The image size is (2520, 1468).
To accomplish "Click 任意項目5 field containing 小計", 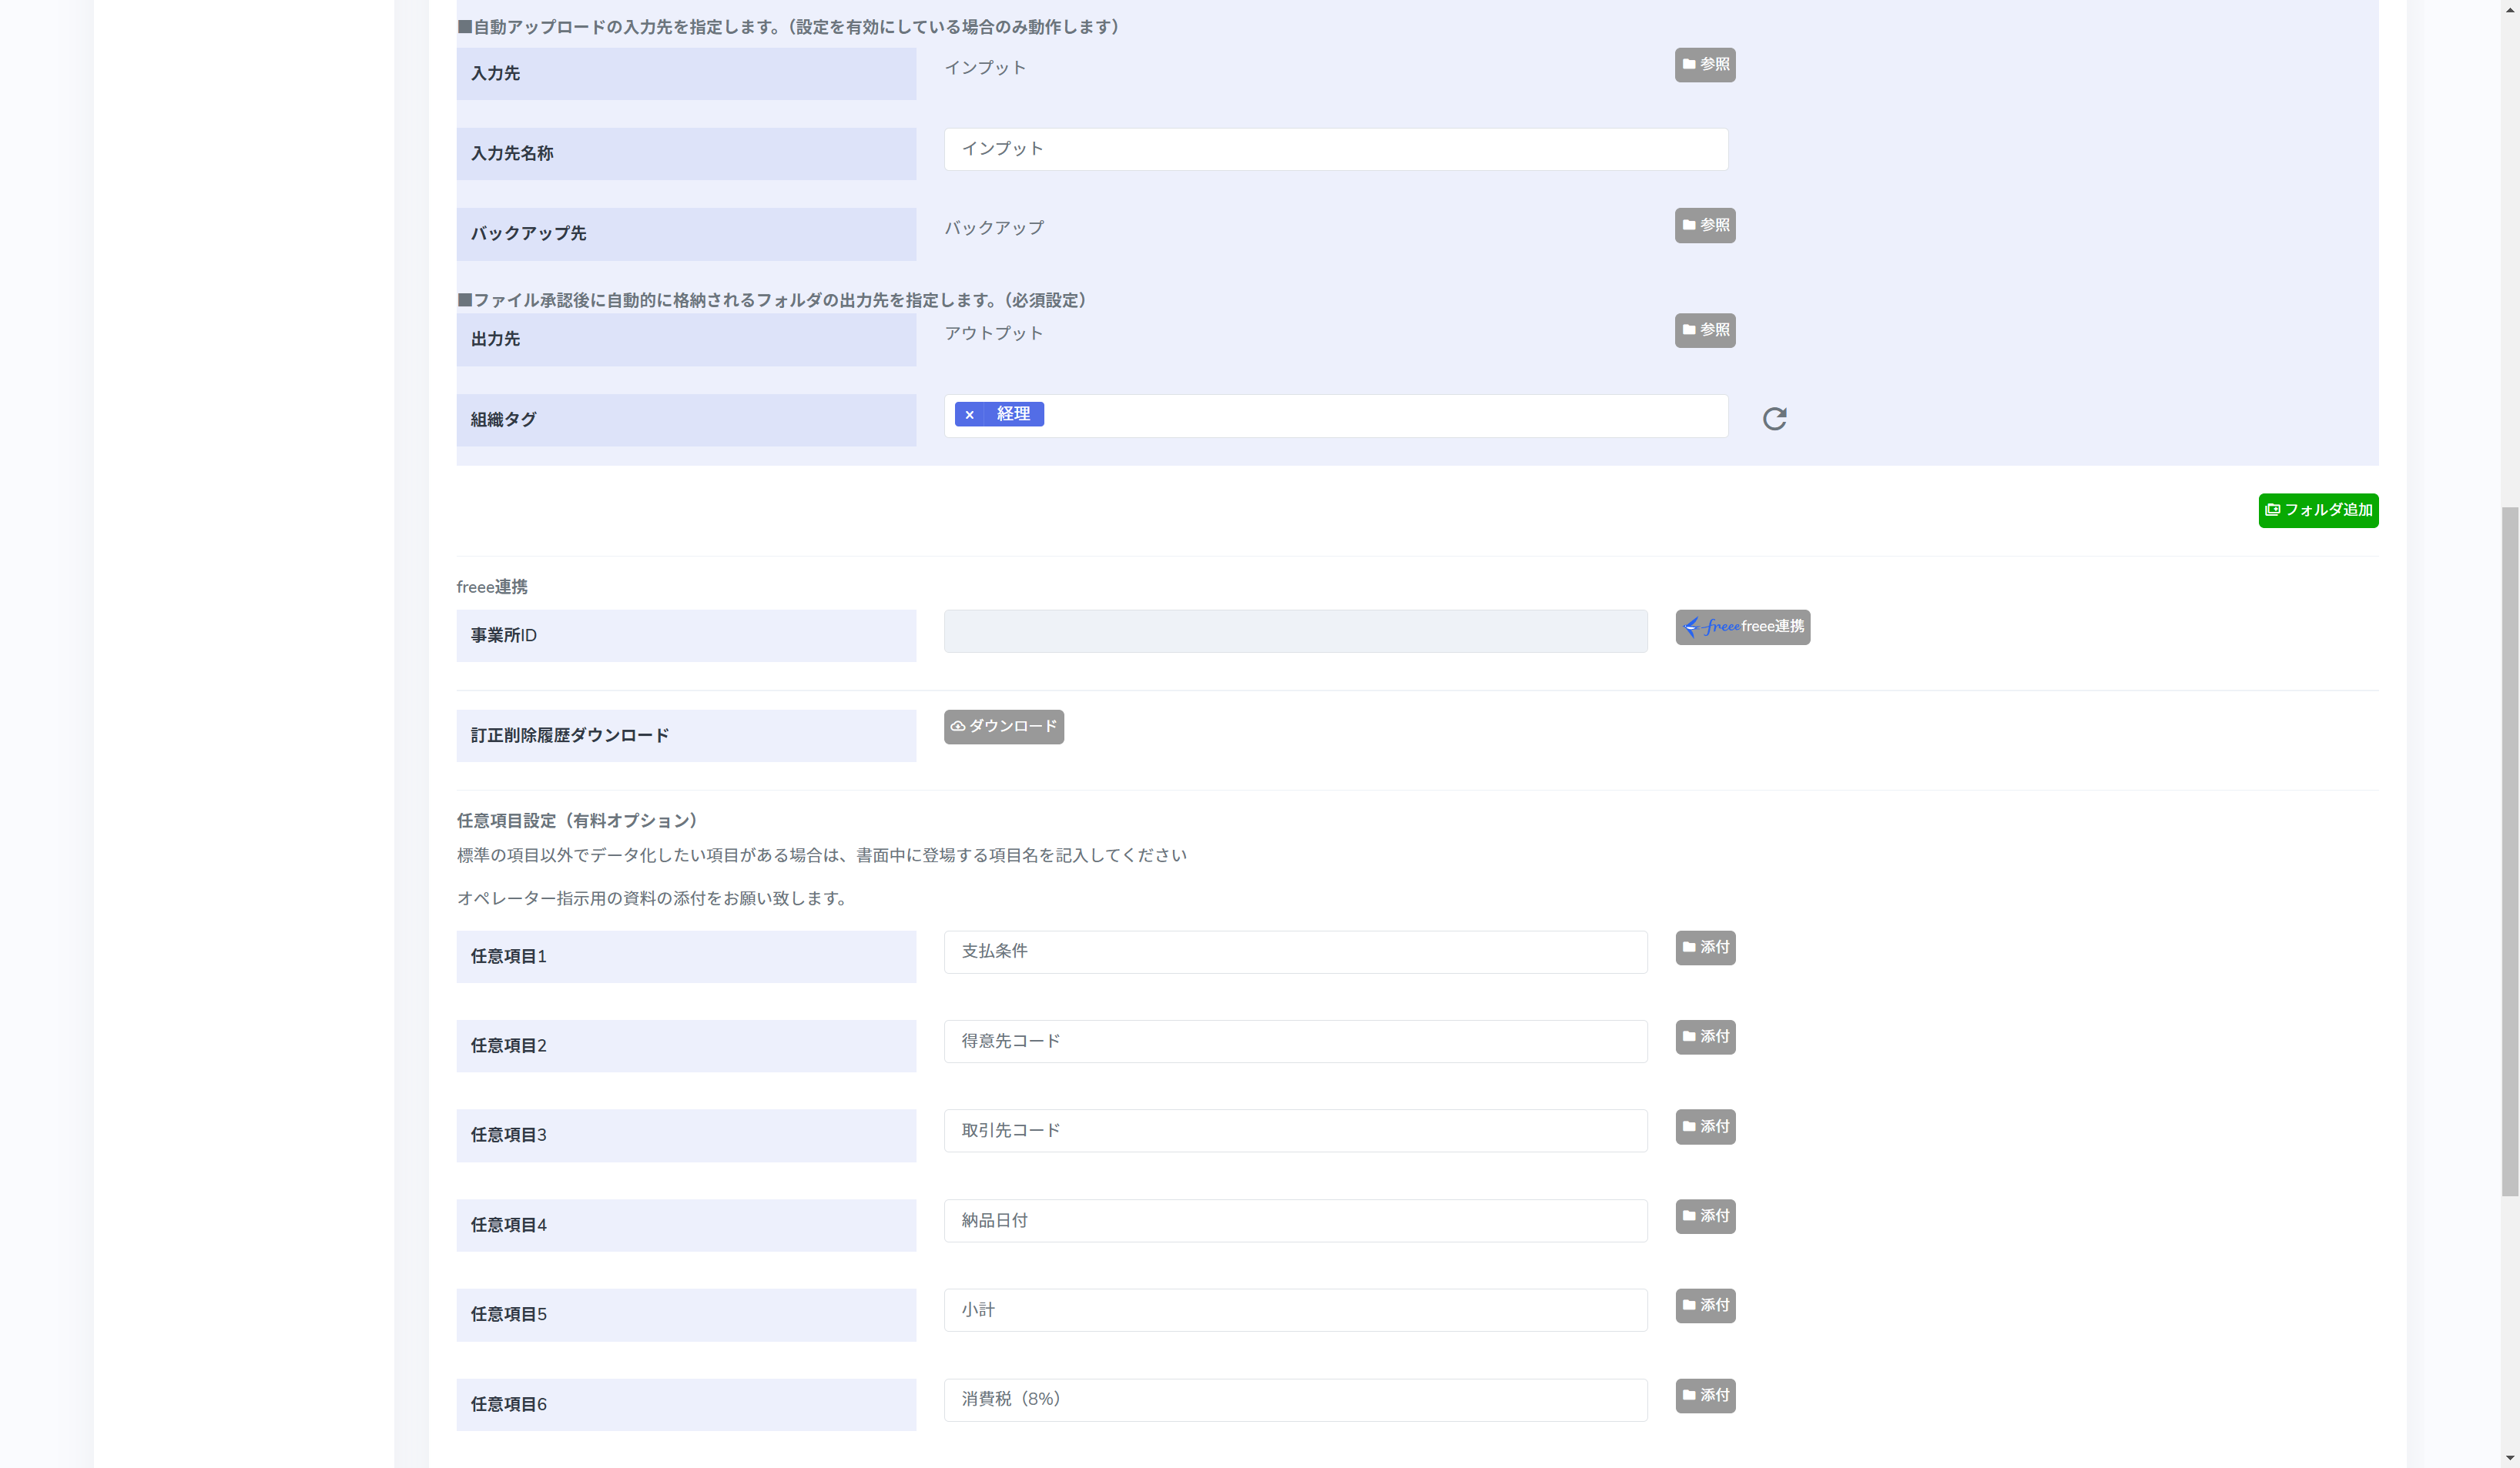I will point(1295,1310).
